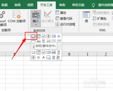Switch to the 审阅 tab
This screenshot has width=113, height=91.
coord(17,5)
